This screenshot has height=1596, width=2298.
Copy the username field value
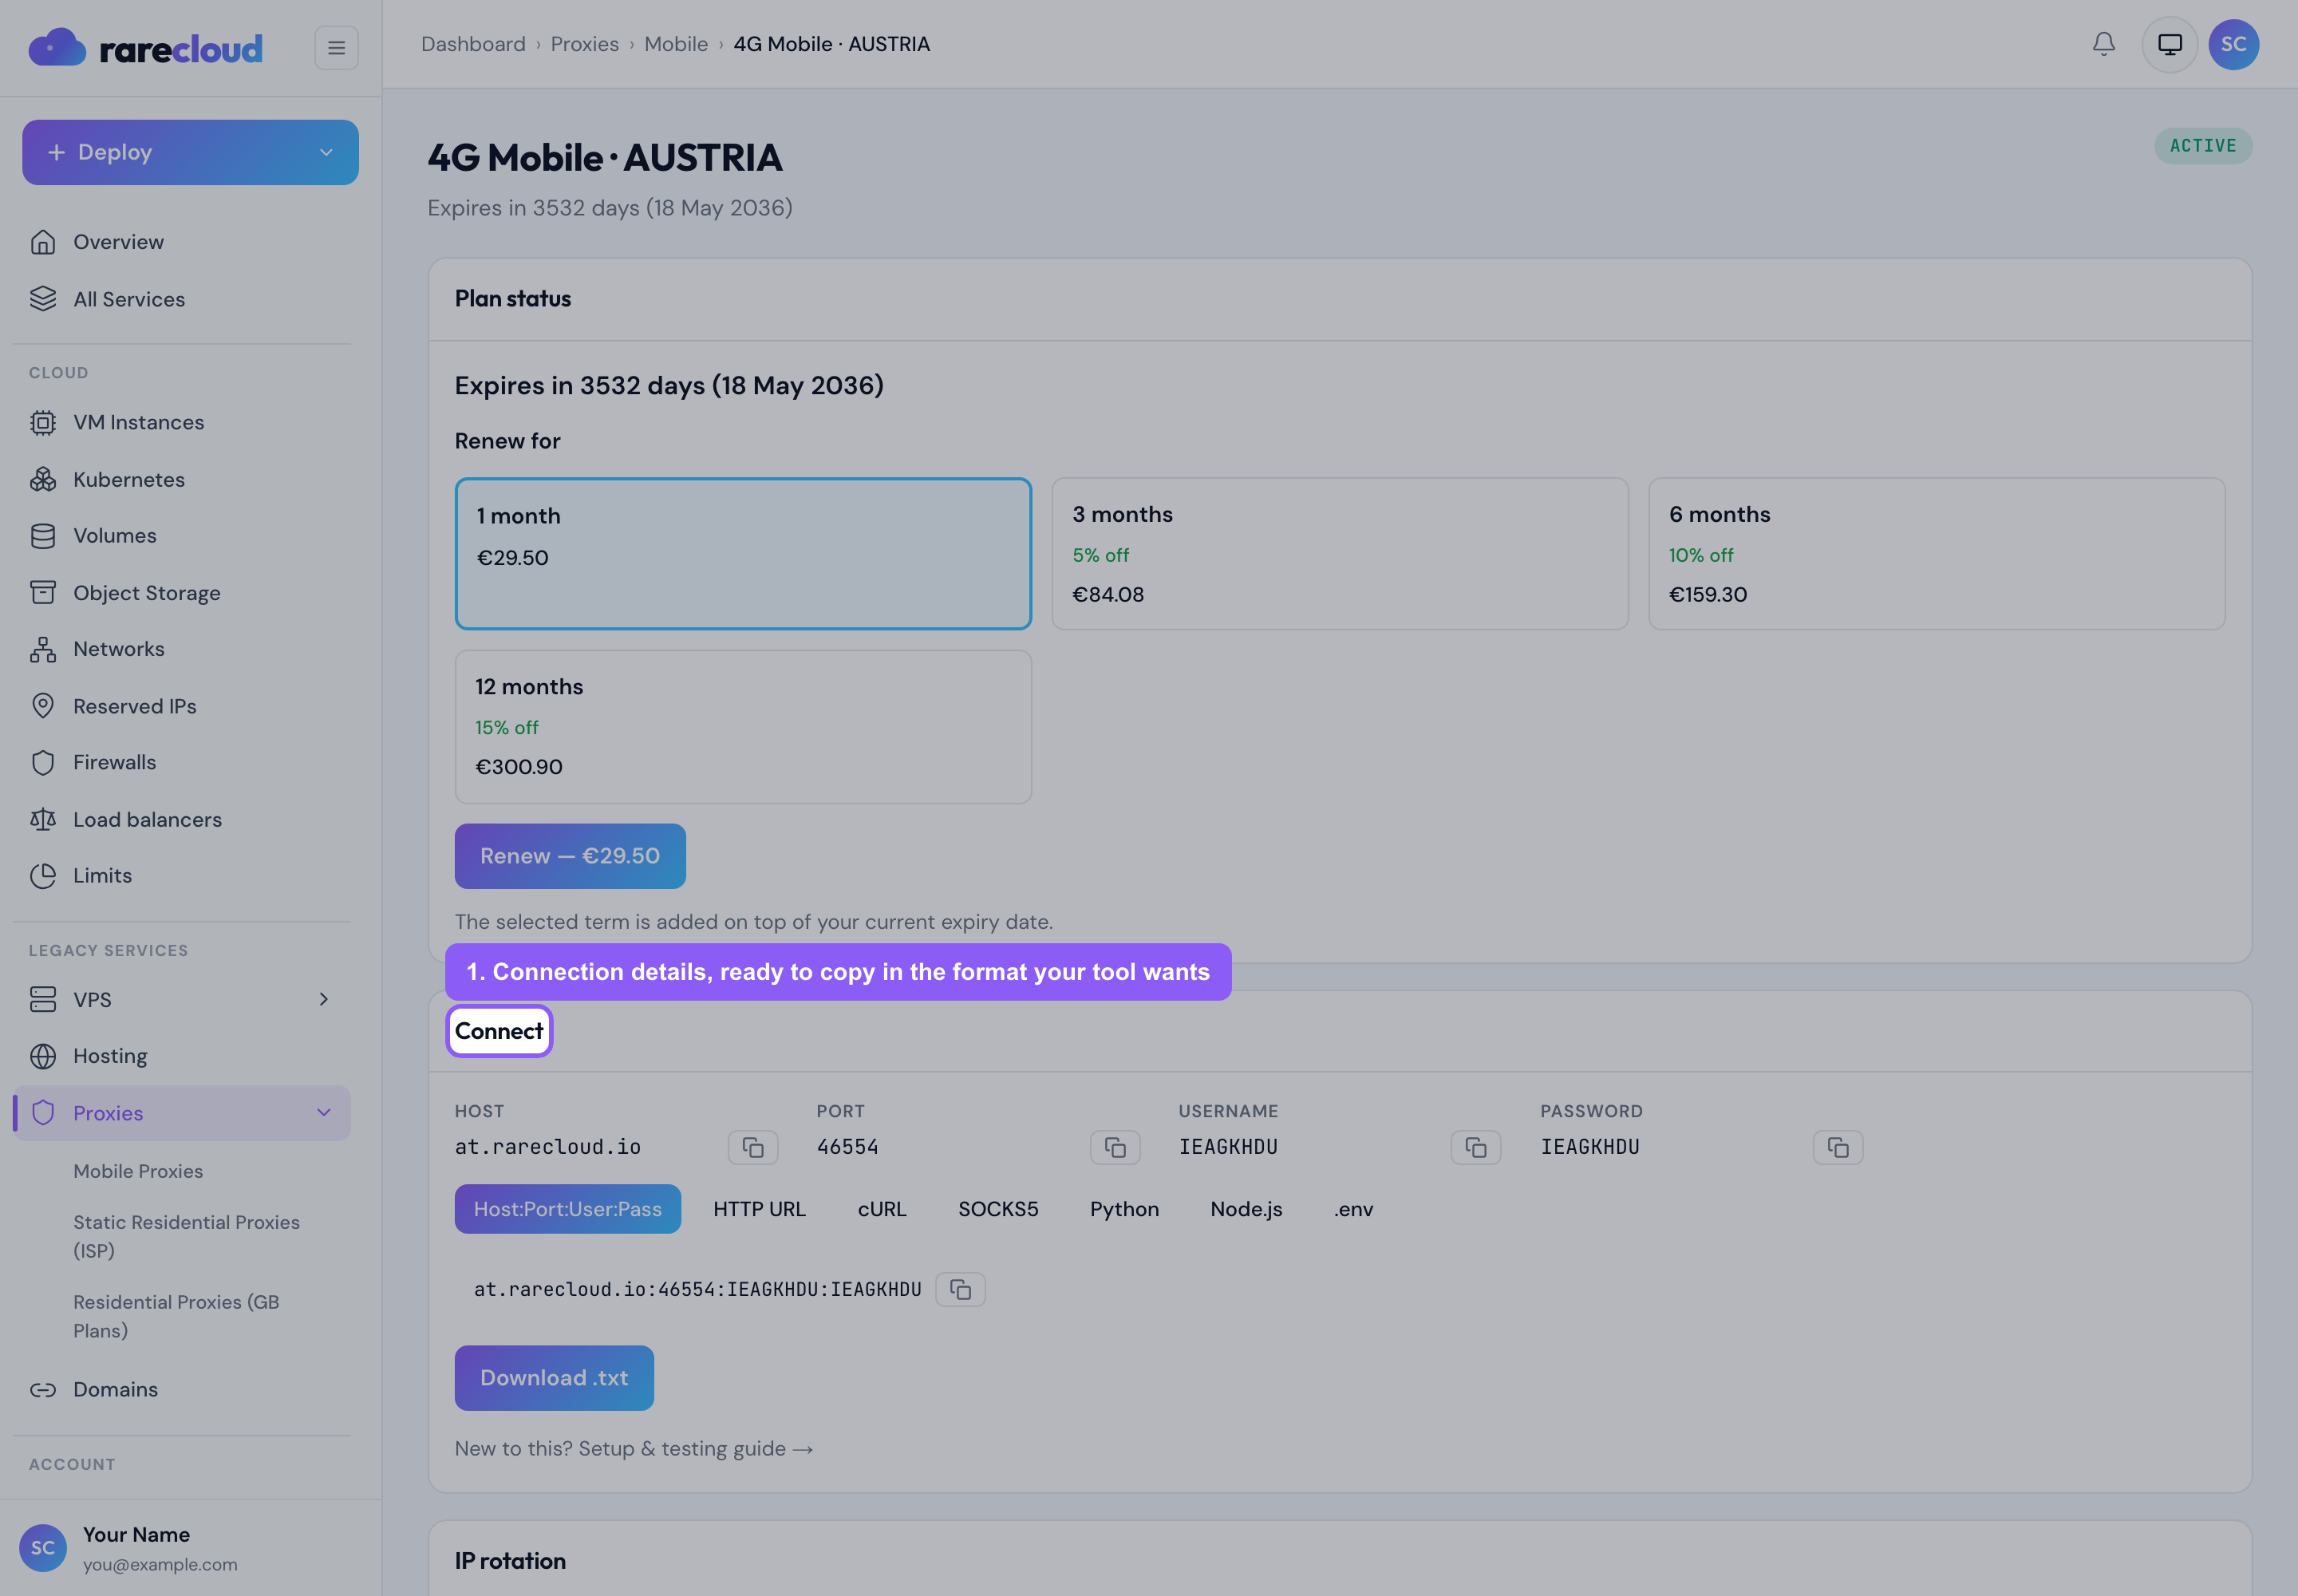coord(1476,1147)
